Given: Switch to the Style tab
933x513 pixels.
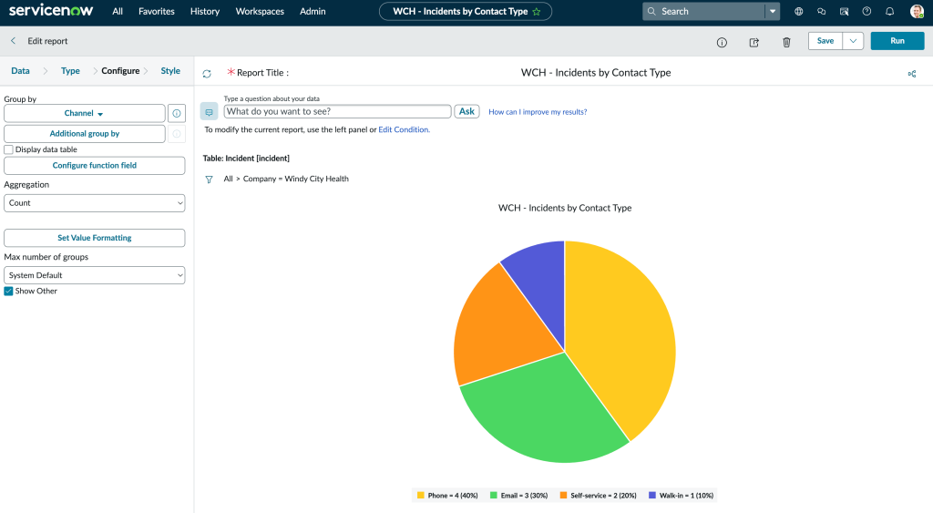Looking at the screenshot, I should tap(170, 71).
